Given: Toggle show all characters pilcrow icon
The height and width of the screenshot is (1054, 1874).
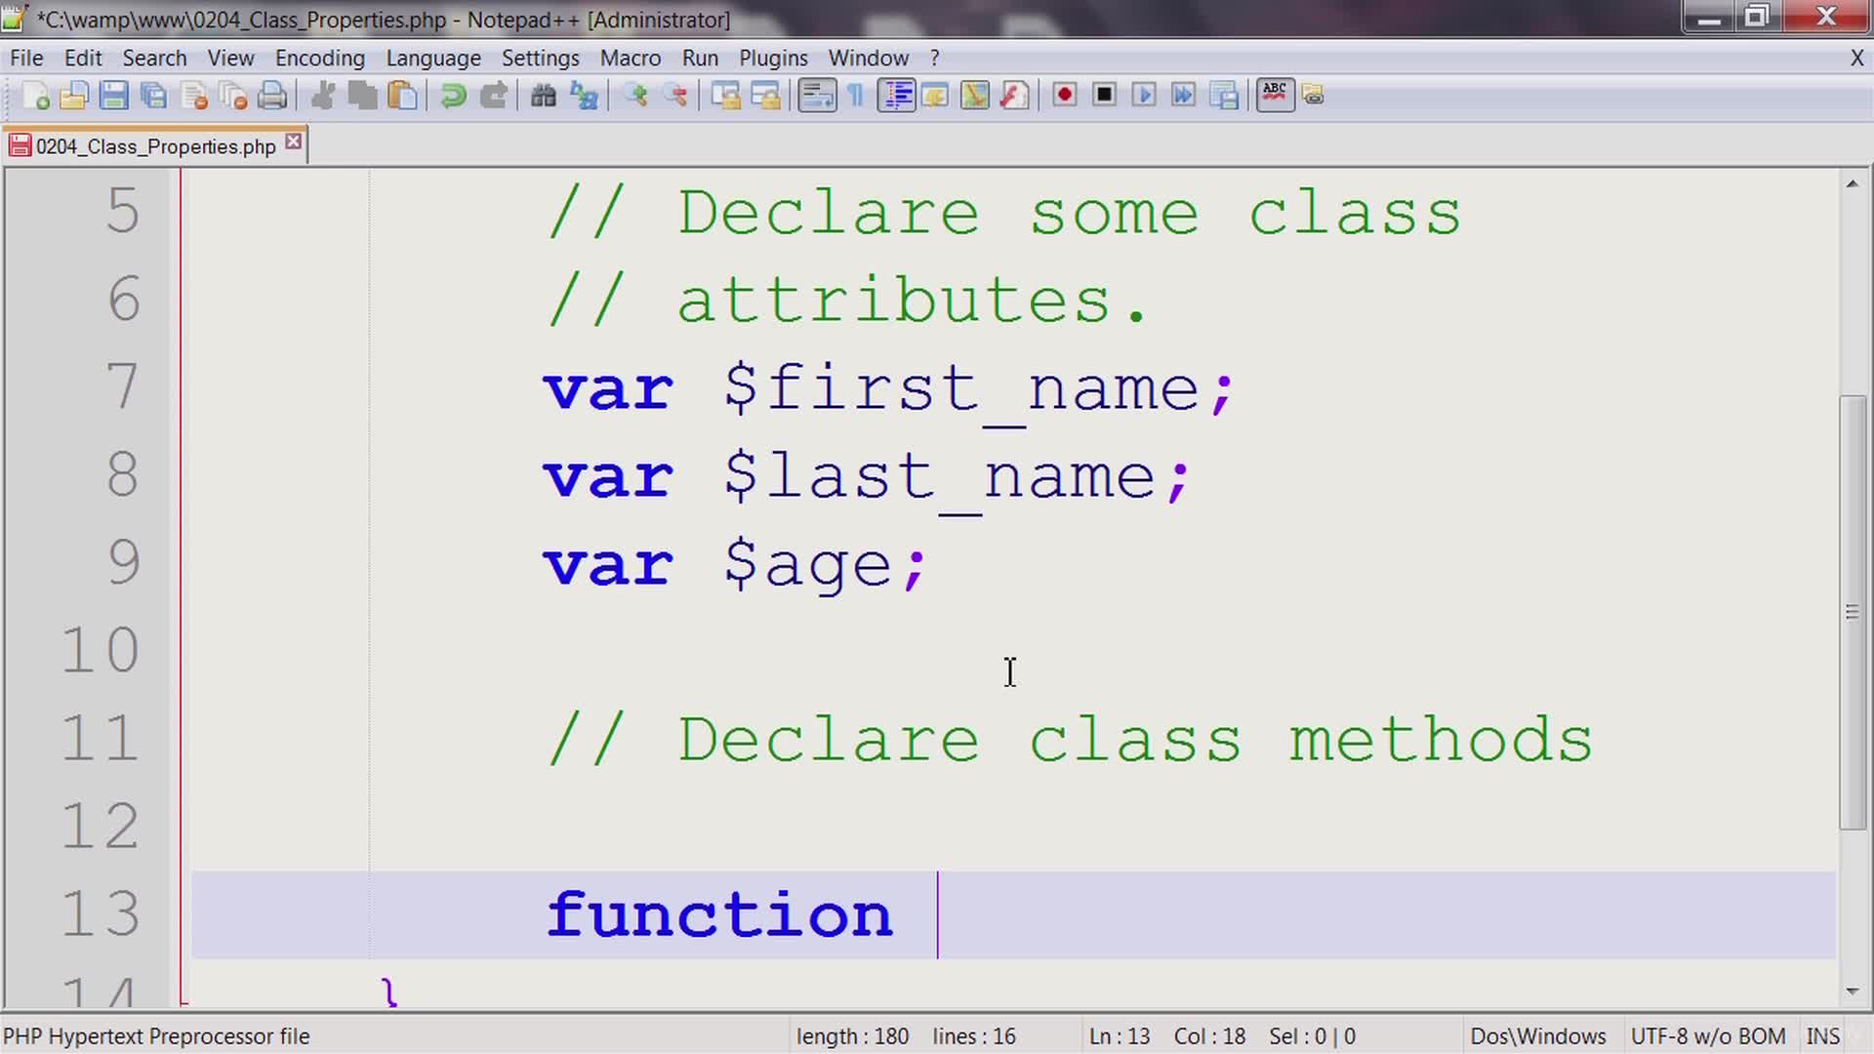Looking at the screenshot, I should [856, 96].
